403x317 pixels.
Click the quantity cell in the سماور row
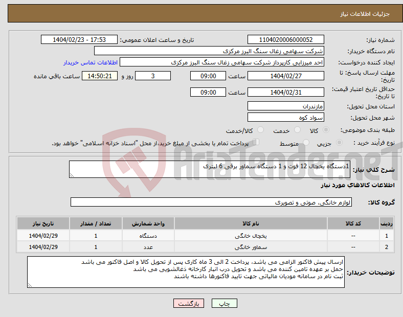point(96,247)
